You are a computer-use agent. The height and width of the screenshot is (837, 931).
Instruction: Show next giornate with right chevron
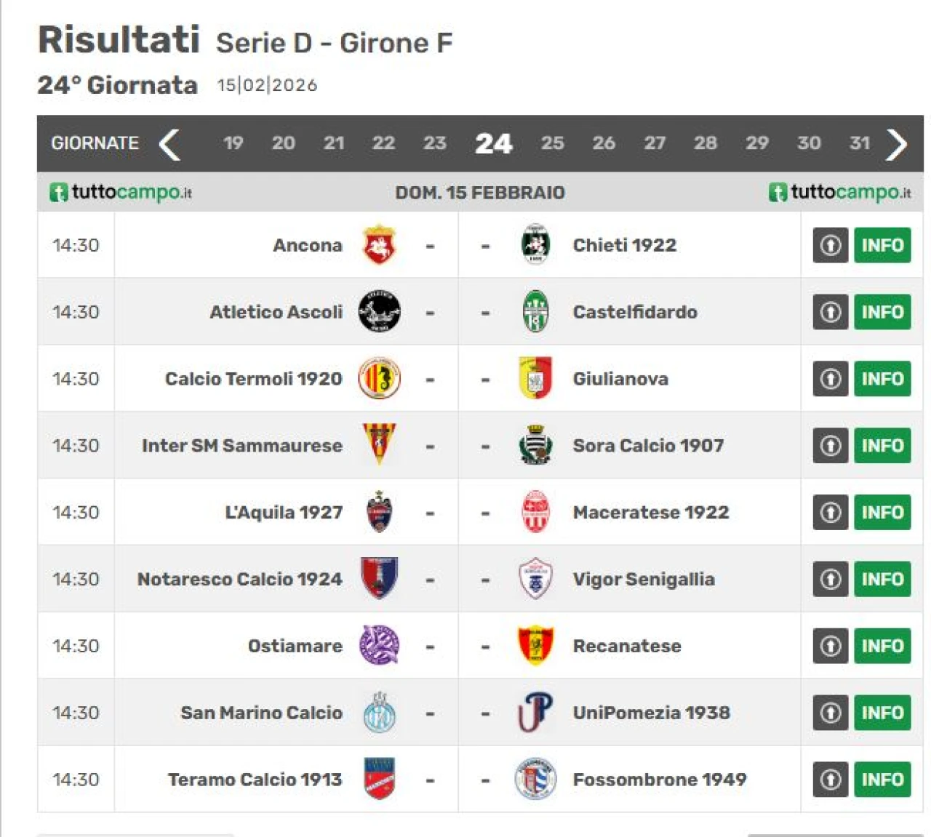[897, 144]
